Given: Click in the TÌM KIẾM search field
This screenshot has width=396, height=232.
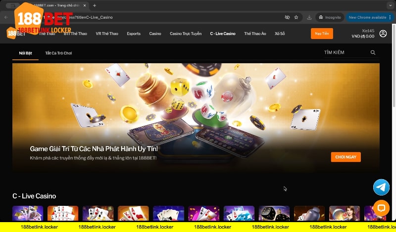Looking at the screenshot, I should coord(344,52).
